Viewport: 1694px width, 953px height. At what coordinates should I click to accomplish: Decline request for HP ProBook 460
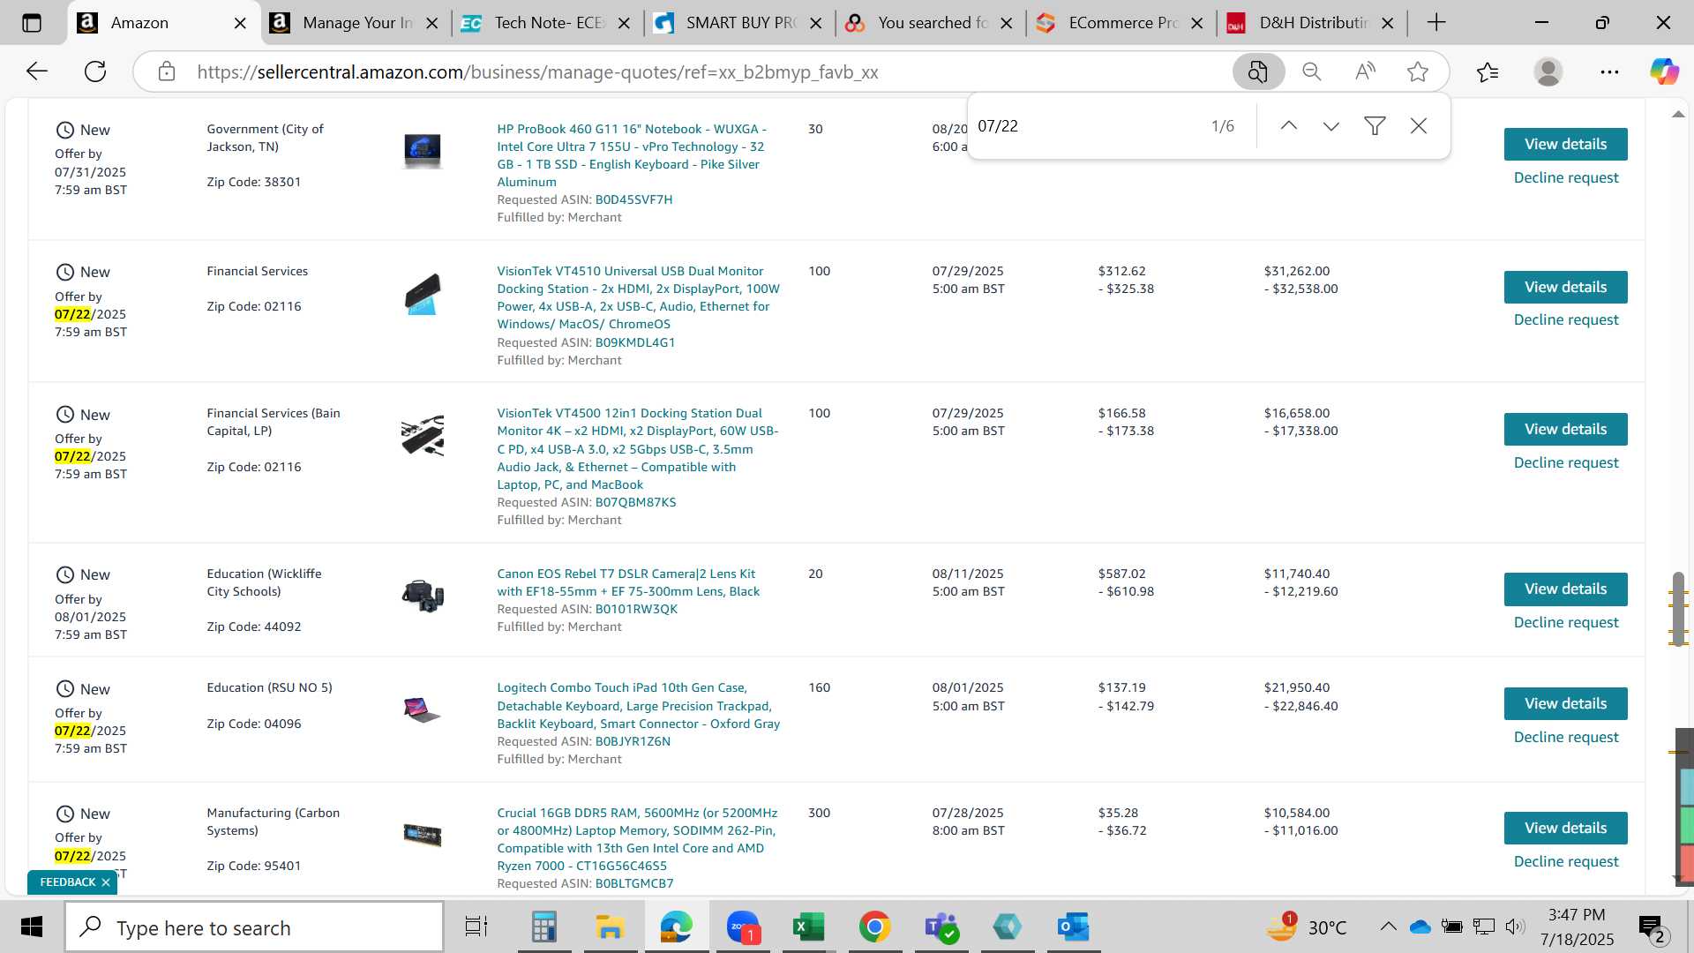click(x=1565, y=178)
